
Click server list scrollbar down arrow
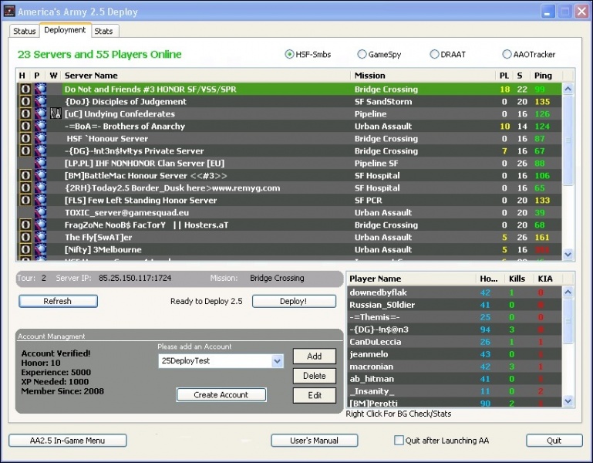click(x=568, y=255)
